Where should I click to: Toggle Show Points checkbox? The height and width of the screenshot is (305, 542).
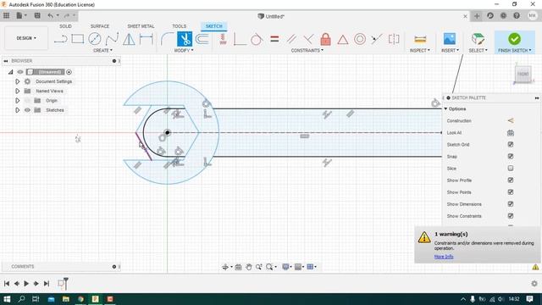pyautogui.click(x=511, y=192)
